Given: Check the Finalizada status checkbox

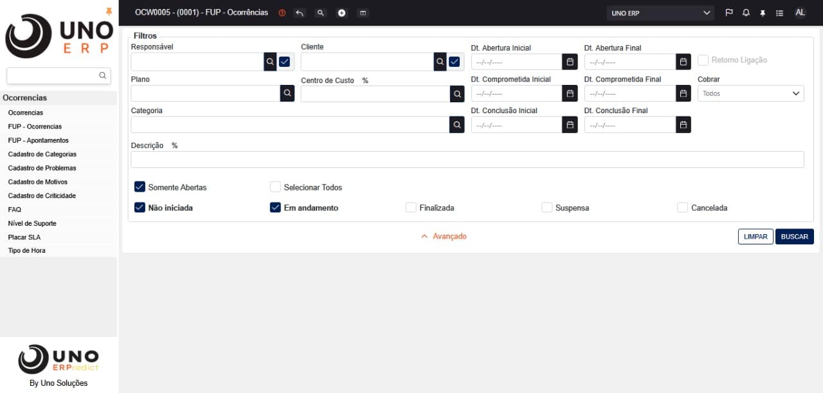Looking at the screenshot, I should pos(411,208).
